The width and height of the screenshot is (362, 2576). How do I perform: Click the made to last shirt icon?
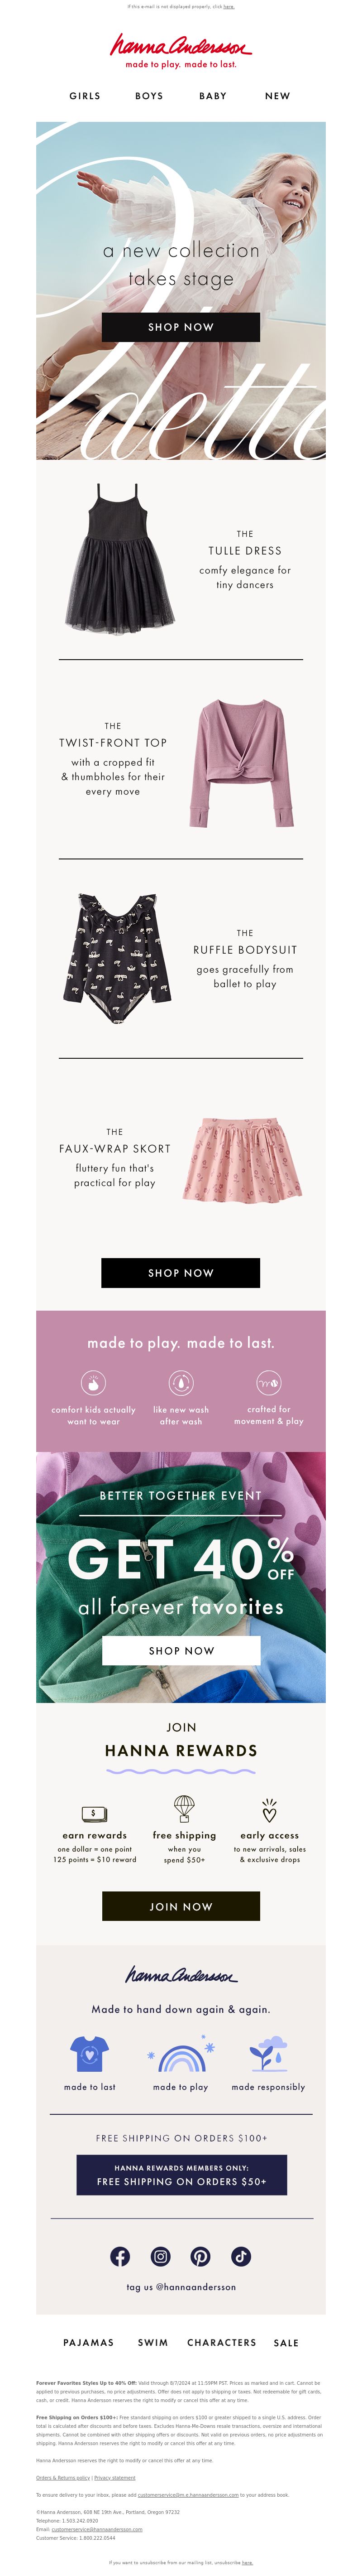[90, 2054]
